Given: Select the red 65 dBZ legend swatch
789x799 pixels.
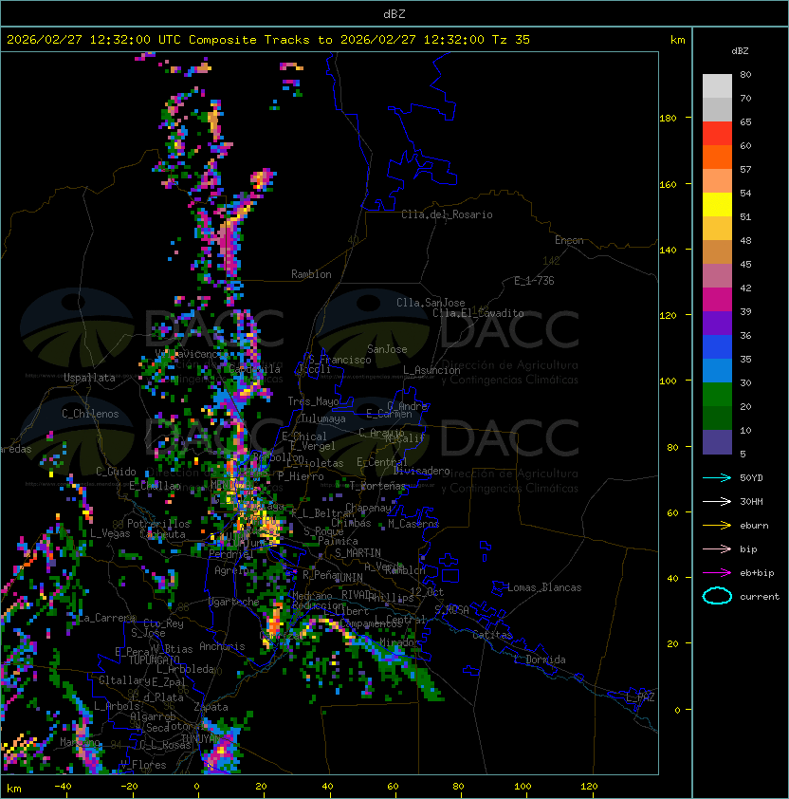Looking at the screenshot, I should point(717,134).
